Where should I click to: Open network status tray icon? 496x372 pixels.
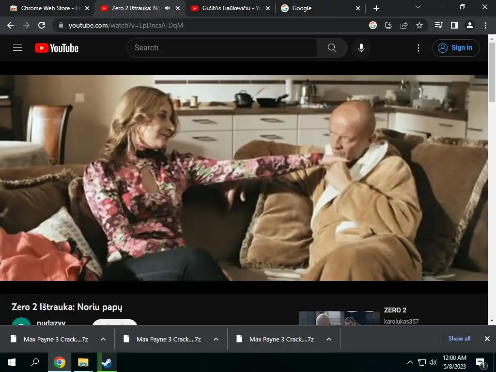[422, 362]
